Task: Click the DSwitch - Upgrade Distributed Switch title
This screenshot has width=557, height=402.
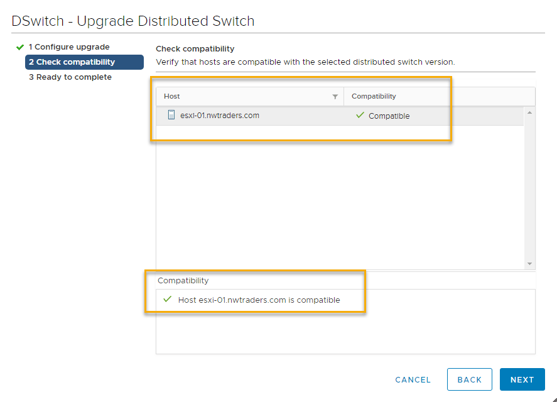Action: pyautogui.click(x=133, y=21)
